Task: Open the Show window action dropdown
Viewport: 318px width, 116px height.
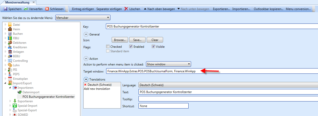Action: coord(169,64)
